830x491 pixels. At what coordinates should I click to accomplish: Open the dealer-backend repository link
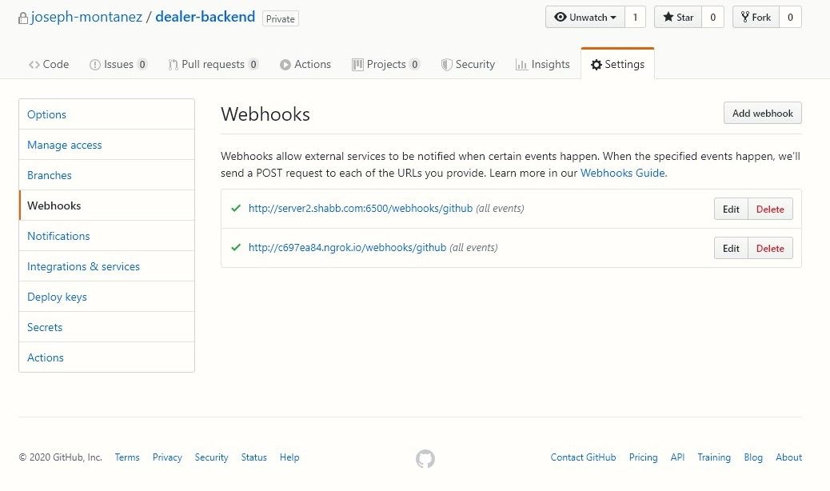[206, 17]
